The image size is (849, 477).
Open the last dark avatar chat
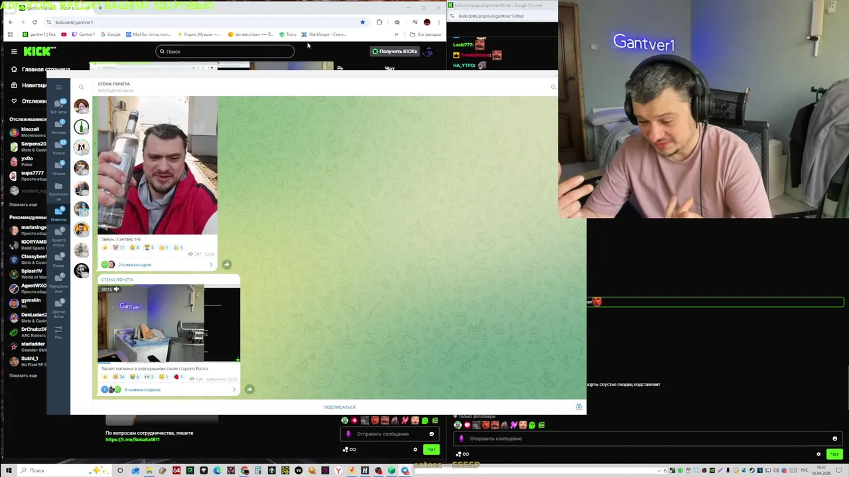82,270
